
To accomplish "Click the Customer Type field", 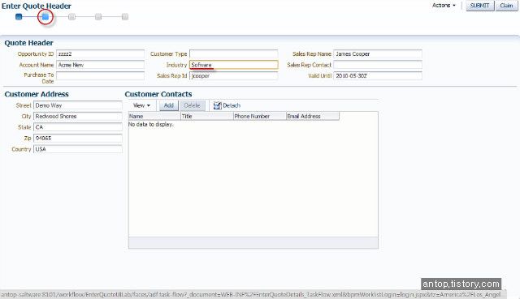I will click(x=234, y=54).
